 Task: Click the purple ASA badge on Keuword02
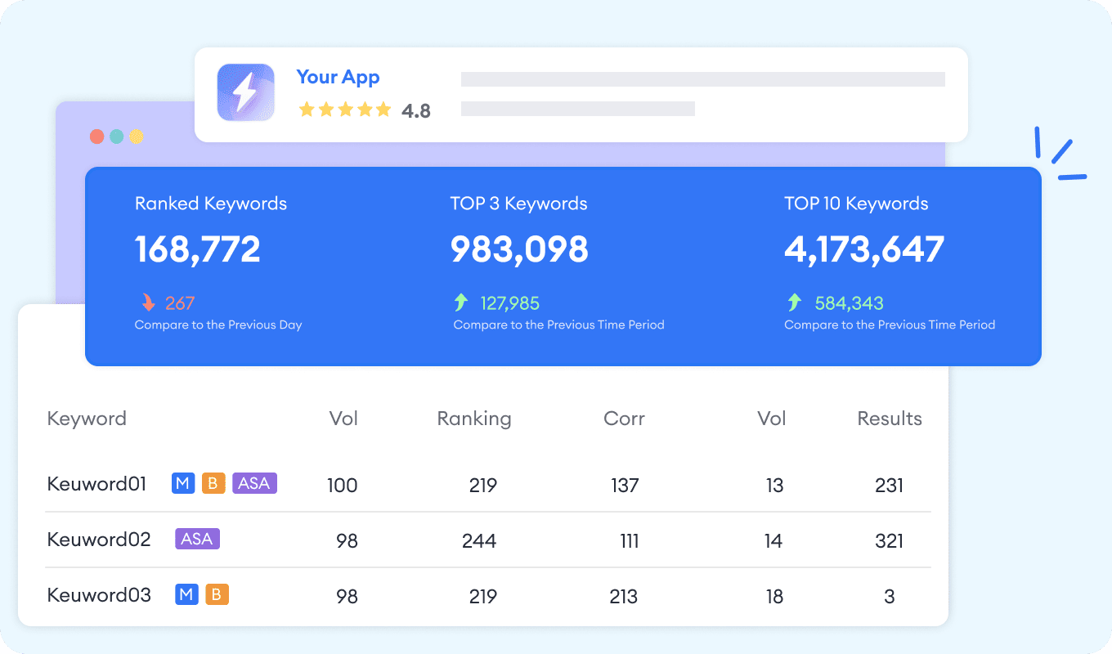point(197,539)
